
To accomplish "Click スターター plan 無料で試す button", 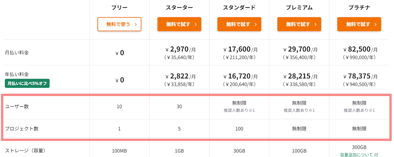I will pos(179,24).
